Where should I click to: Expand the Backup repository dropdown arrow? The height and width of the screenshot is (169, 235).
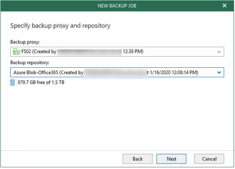coord(219,73)
